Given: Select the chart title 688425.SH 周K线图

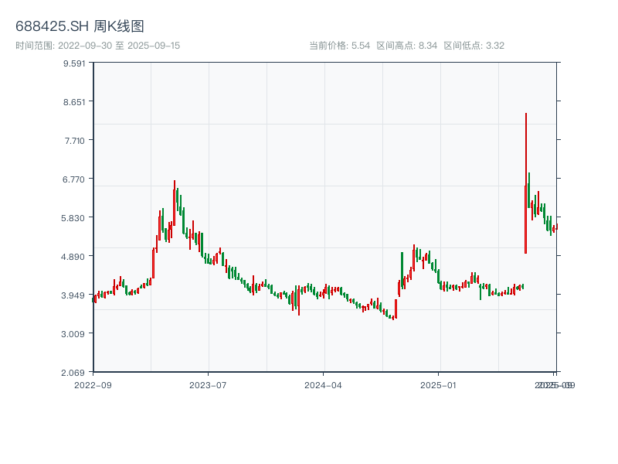Looking at the screenshot, I should pos(80,26).
